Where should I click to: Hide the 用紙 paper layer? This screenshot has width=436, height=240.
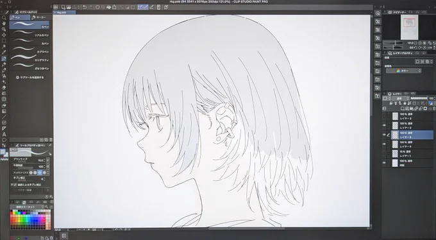pyautogui.click(x=384, y=163)
